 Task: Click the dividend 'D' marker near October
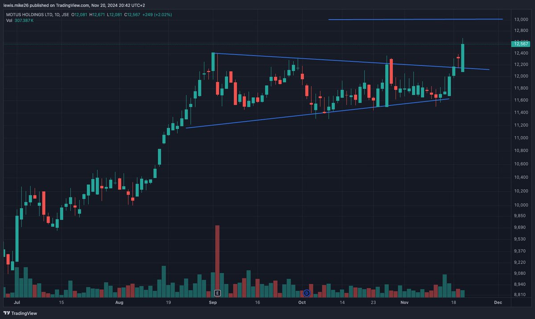pos(307,293)
